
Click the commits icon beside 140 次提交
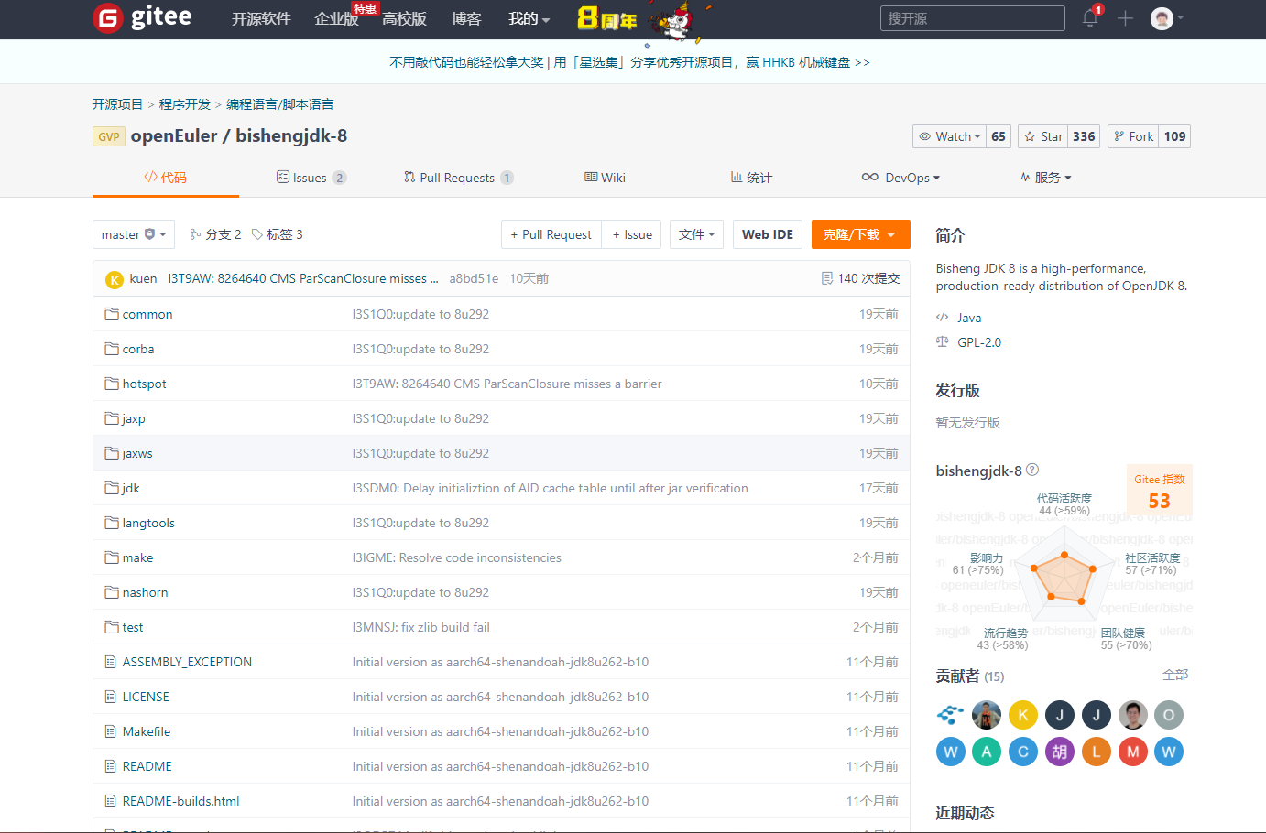pos(827,278)
